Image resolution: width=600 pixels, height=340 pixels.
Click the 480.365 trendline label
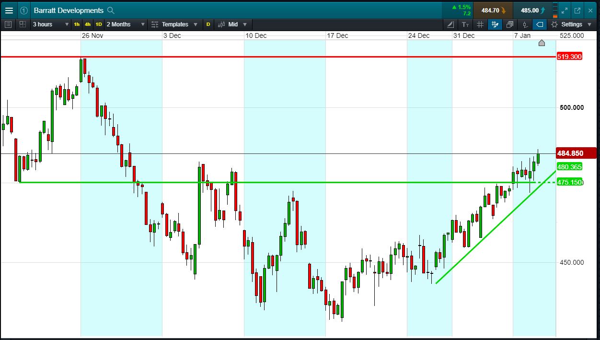click(x=570, y=167)
